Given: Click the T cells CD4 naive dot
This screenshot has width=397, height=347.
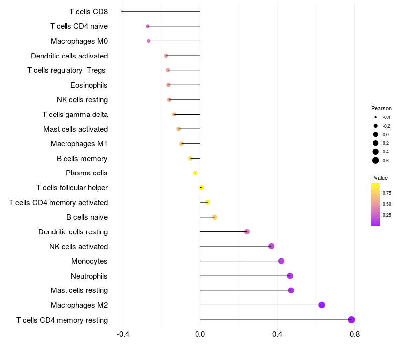Looking at the screenshot, I should [x=148, y=26].
